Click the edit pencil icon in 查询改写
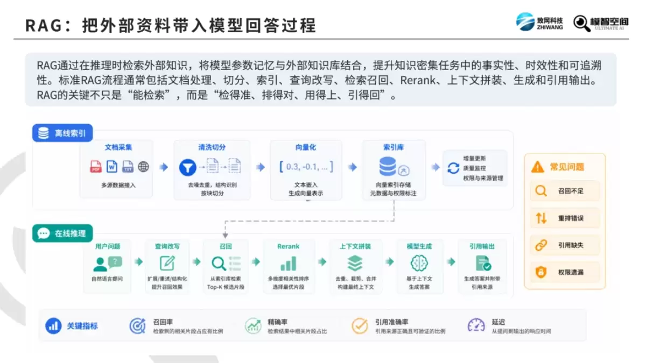 click(x=167, y=263)
